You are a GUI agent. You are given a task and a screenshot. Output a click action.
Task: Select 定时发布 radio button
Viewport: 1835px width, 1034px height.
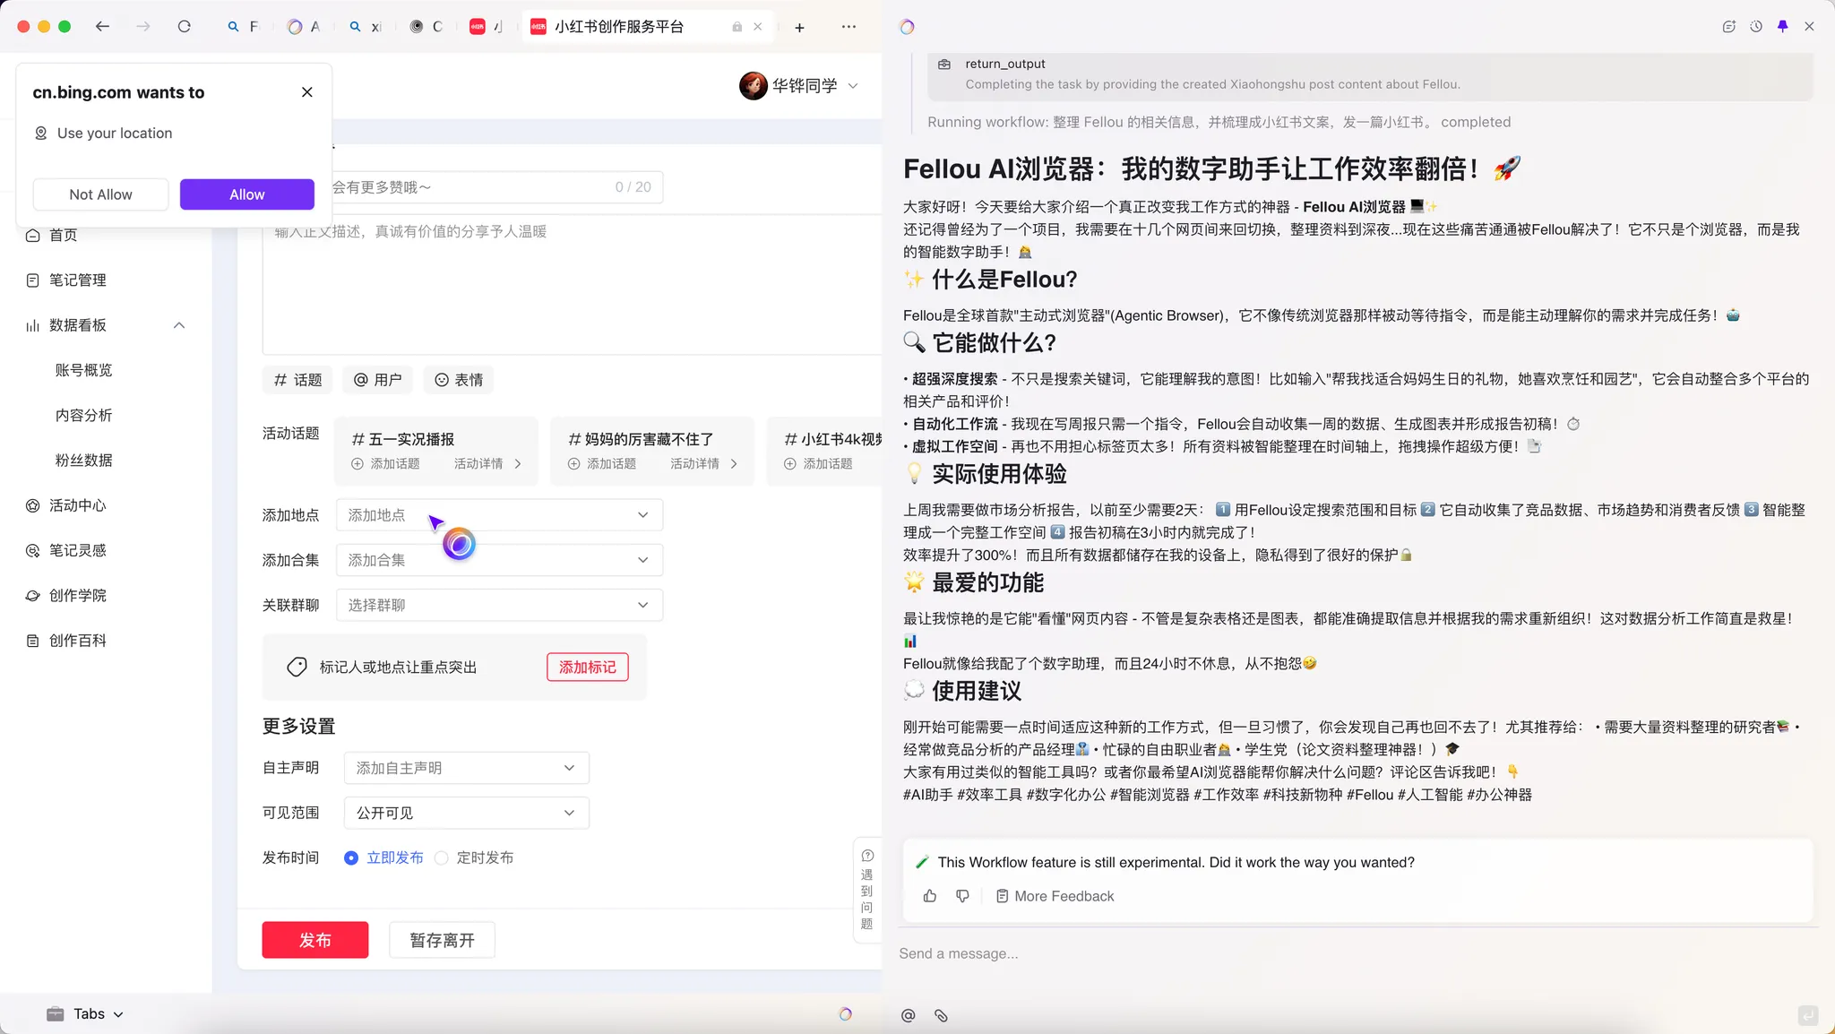(x=442, y=858)
